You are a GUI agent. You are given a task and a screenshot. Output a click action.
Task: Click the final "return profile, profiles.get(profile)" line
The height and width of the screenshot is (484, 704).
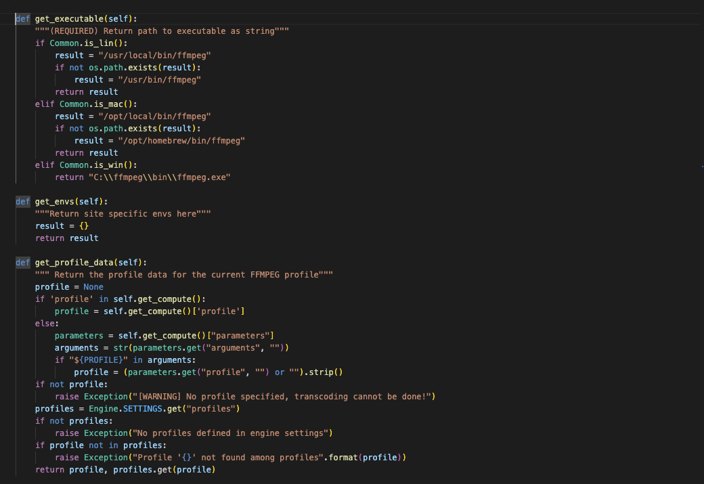tap(125, 470)
